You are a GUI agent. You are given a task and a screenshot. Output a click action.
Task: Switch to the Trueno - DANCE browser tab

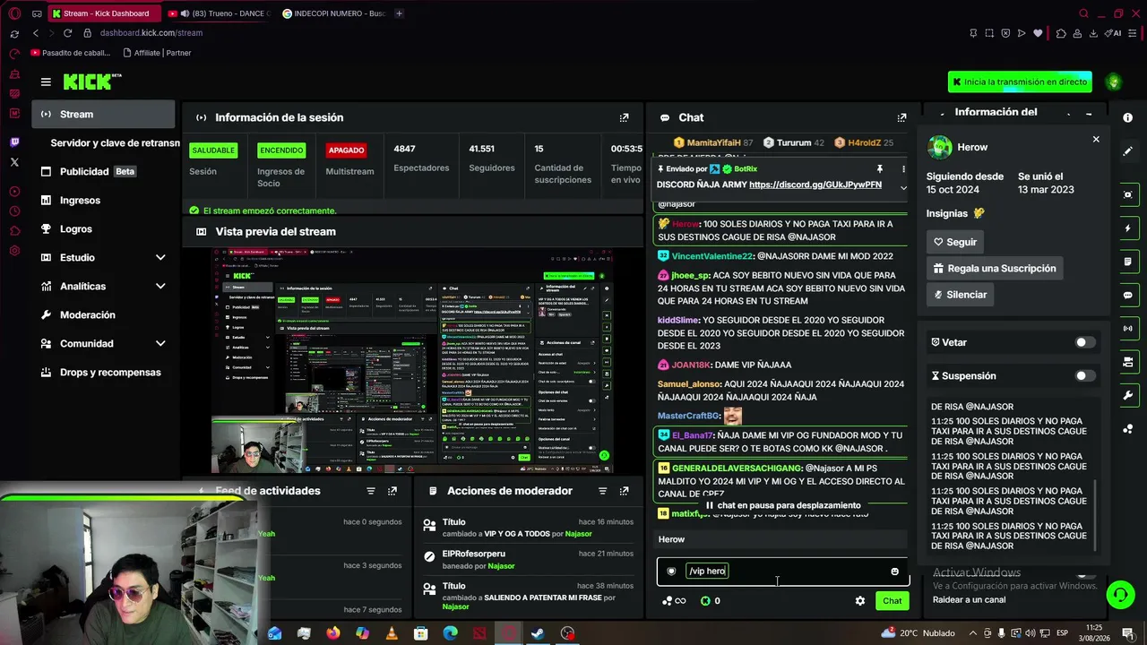218,13
